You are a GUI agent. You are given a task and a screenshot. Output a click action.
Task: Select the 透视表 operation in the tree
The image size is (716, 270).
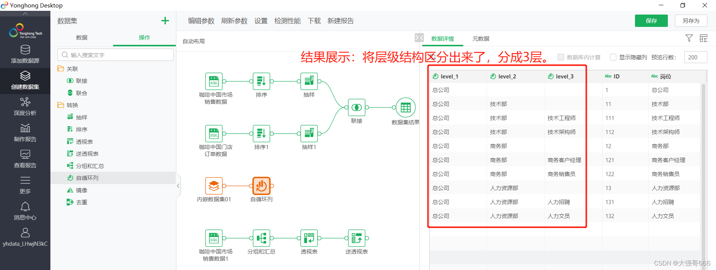84,142
